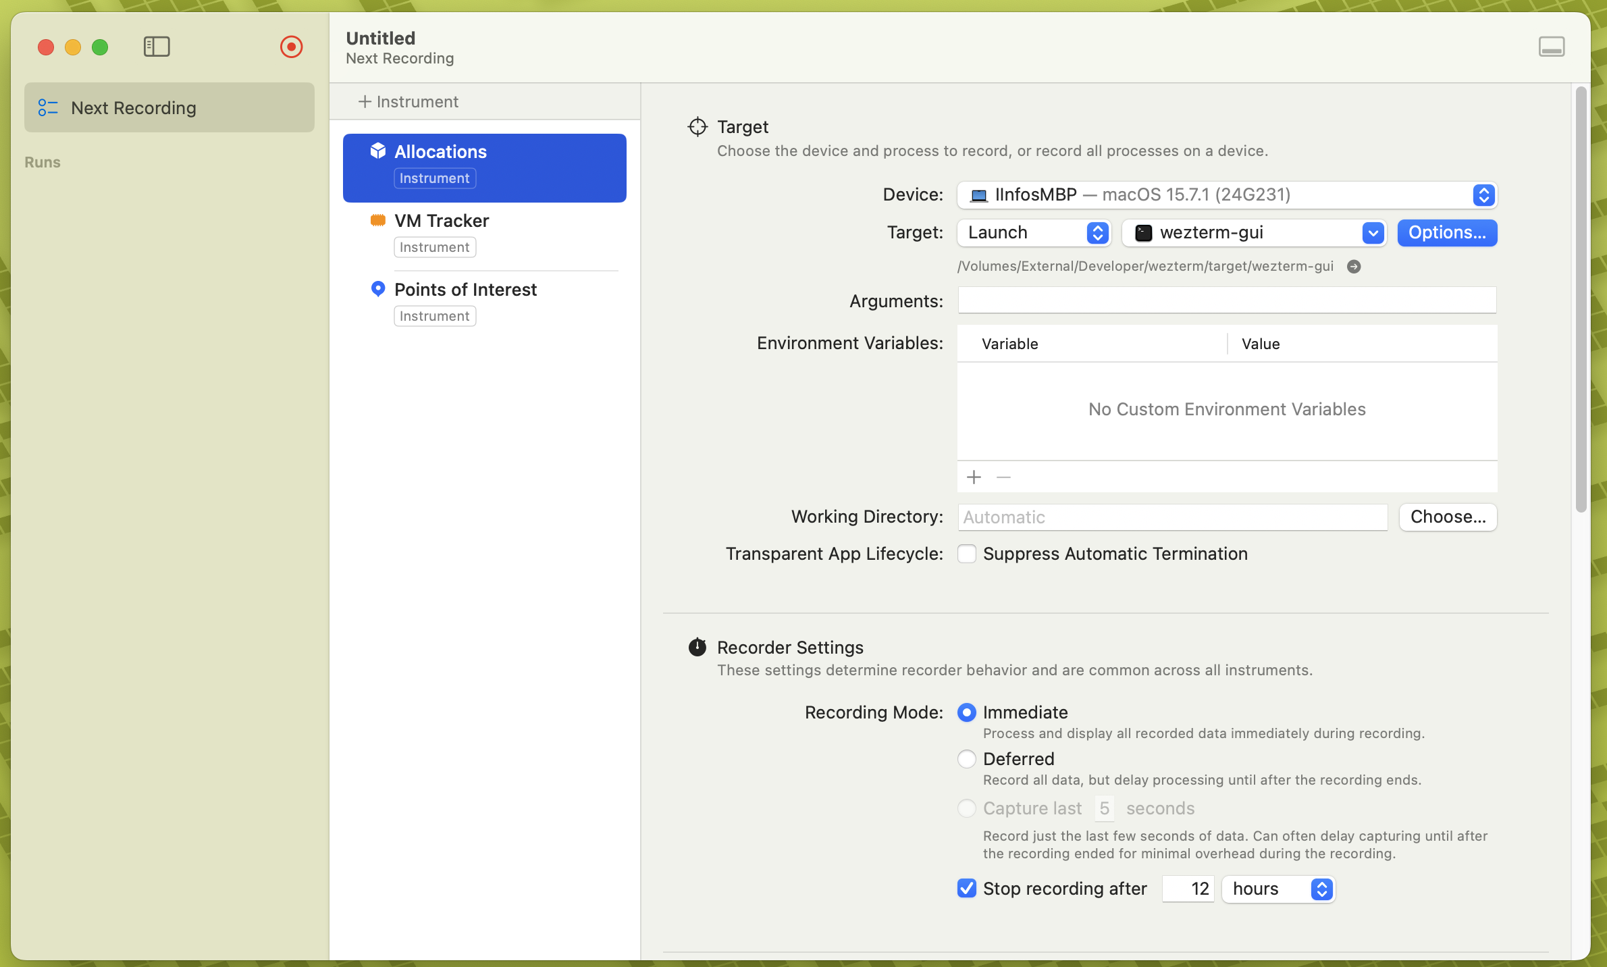Toggle the bottom detail panel icon
This screenshot has width=1607, height=967.
pyautogui.click(x=1551, y=47)
